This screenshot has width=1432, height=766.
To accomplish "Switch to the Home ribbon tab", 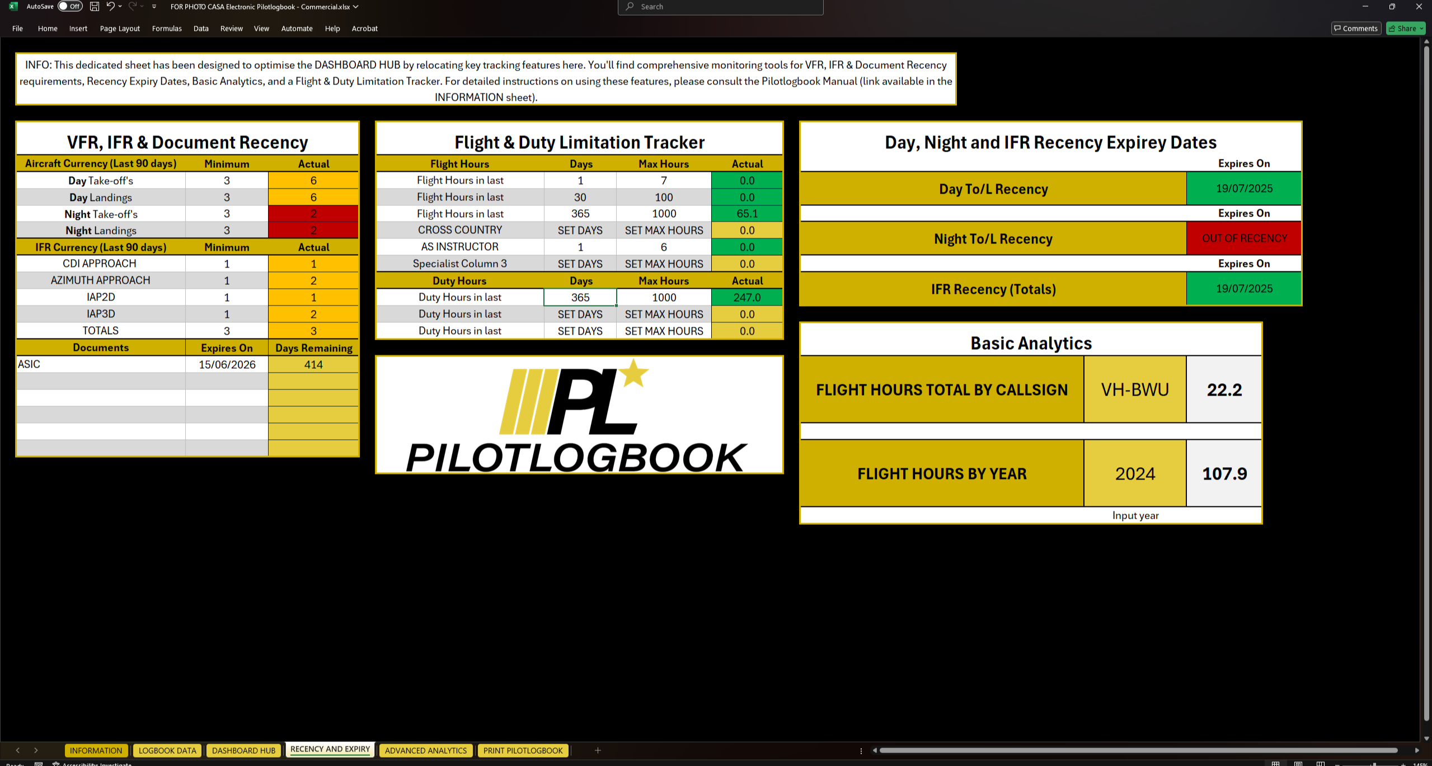I will (x=48, y=29).
